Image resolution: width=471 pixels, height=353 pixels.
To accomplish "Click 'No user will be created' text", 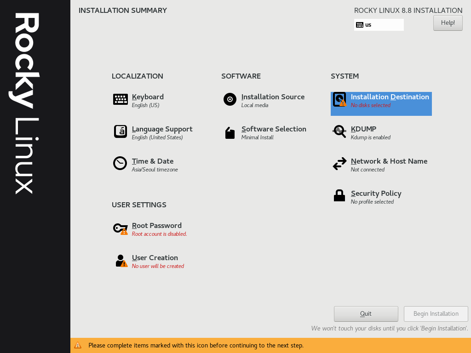I will pos(158,266).
